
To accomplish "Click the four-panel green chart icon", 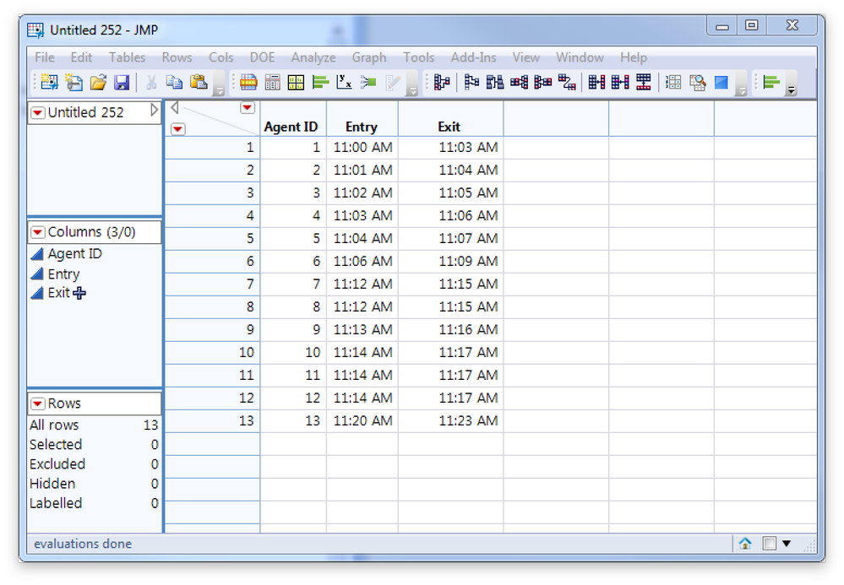I will pos(296,82).
